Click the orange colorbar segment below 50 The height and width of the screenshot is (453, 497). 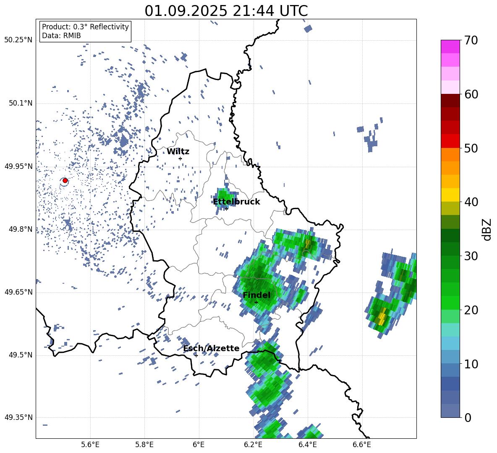[450, 155]
